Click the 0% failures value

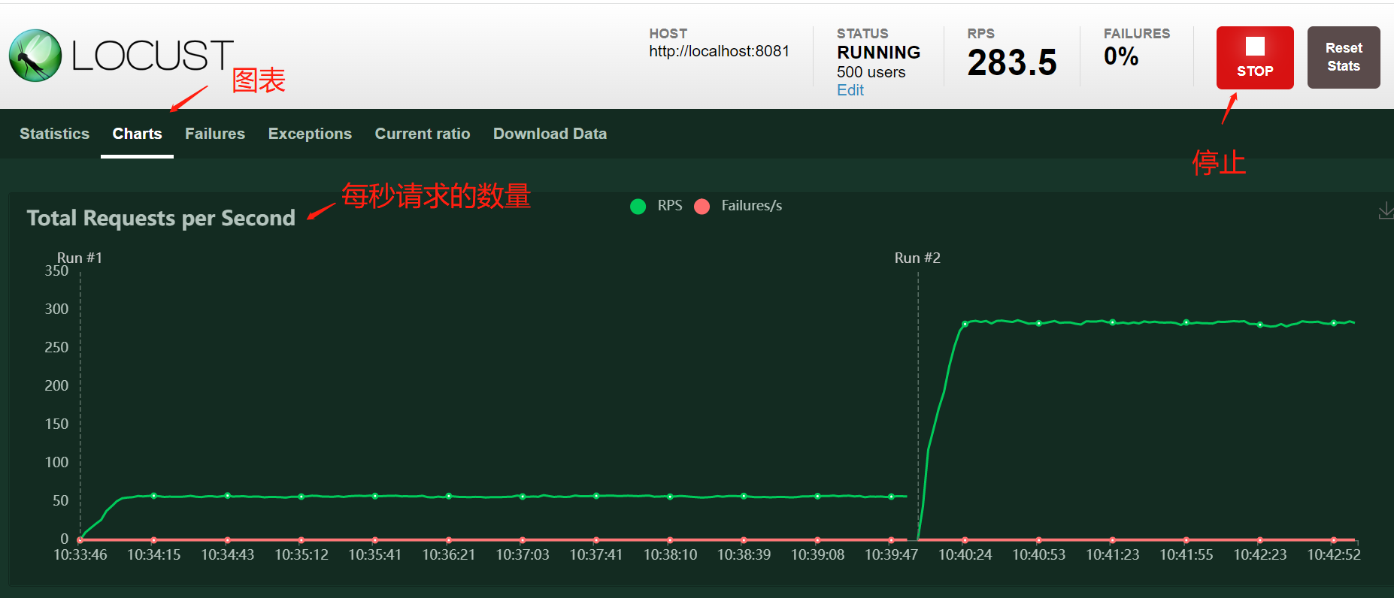click(1121, 56)
